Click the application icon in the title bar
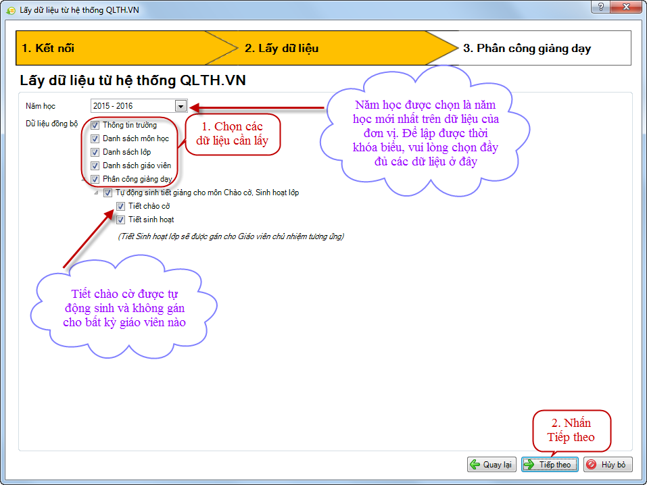This screenshot has height=485, width=647. 11,10
